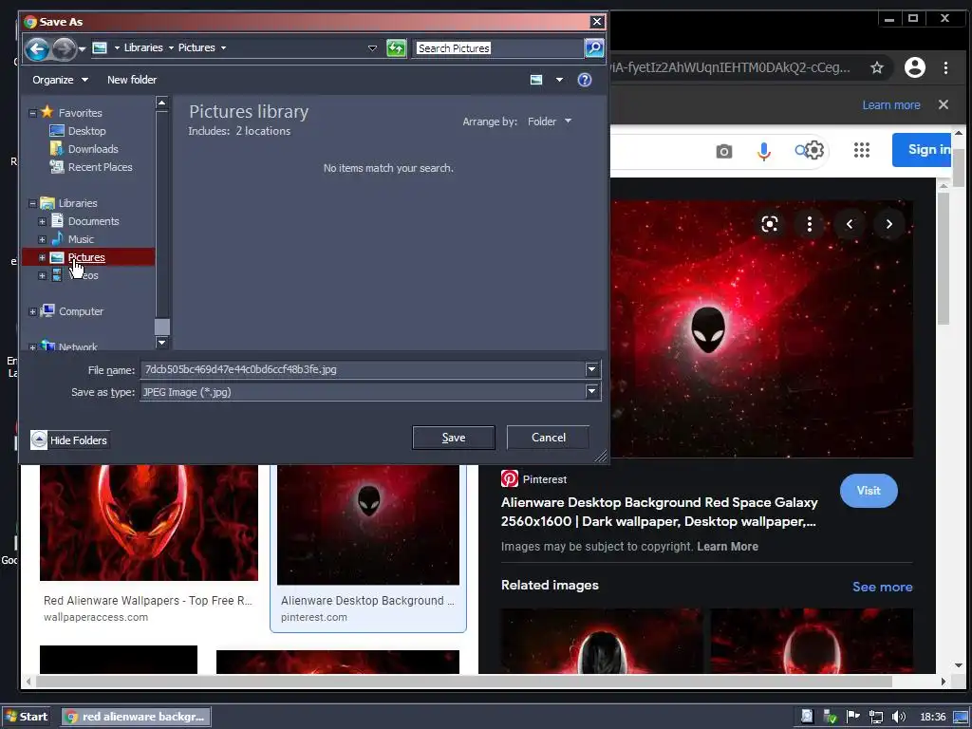Select the Pictures library
This screenshot has height=729, width=972.
86,257
